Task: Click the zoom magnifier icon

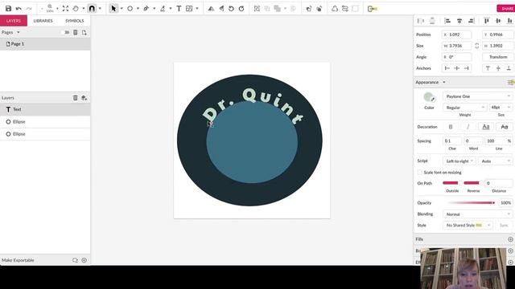Action: [50, 7]
